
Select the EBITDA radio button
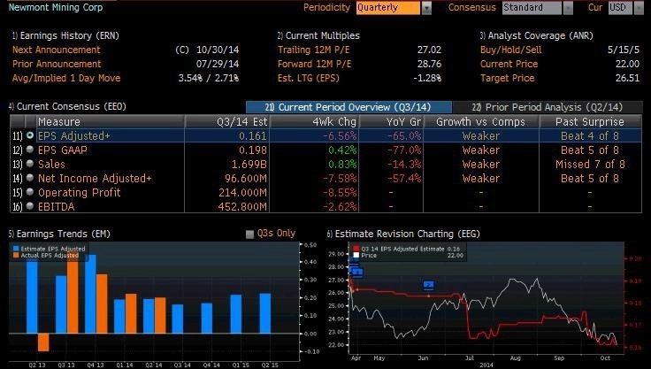click(x=30, y=206)
